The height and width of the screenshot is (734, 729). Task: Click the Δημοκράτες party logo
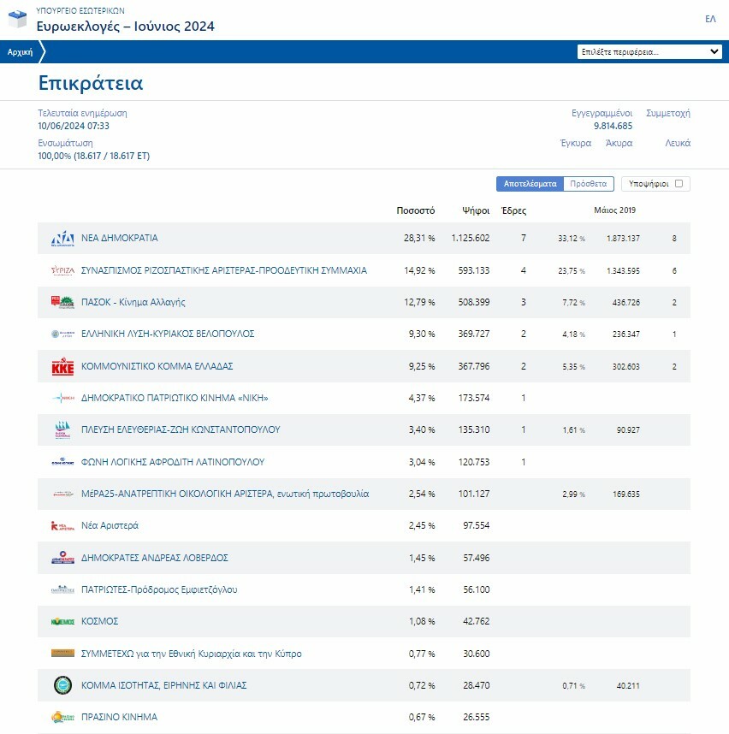(x=62, y=558)
